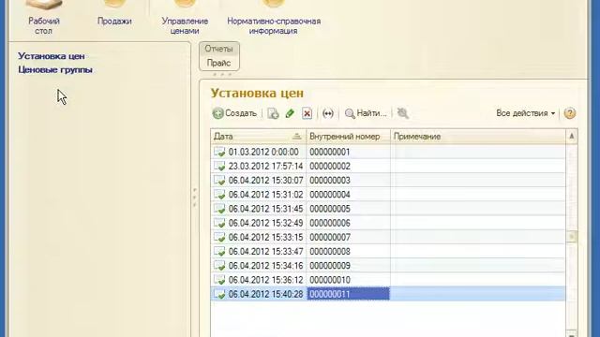Click the set interval (↔) icon
Image resolution: width=600 pixels, height=337 pixels.
coord(328,113)
